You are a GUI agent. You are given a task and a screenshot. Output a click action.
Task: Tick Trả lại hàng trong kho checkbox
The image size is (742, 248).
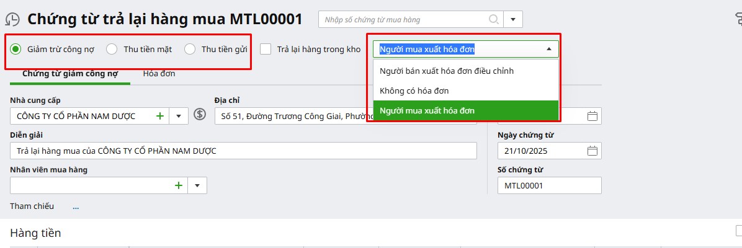266,49
